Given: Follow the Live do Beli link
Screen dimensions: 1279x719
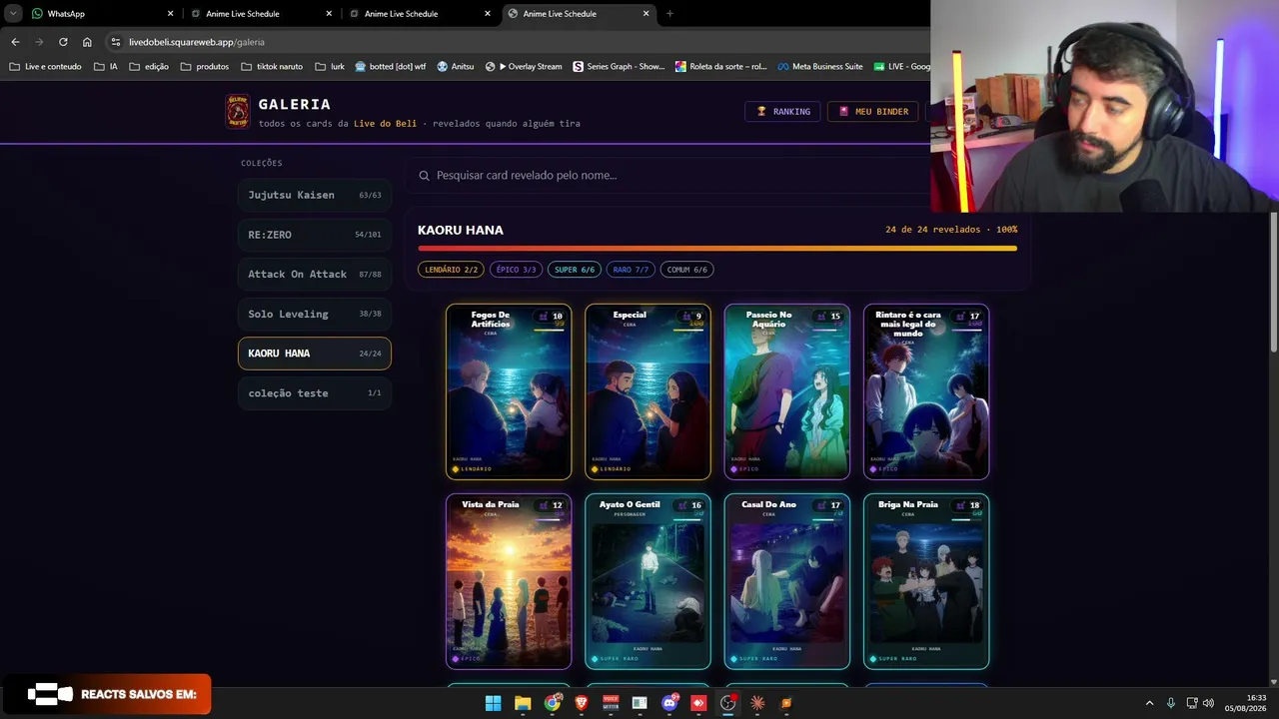Looking at the screenshot, I should (385, 124).
